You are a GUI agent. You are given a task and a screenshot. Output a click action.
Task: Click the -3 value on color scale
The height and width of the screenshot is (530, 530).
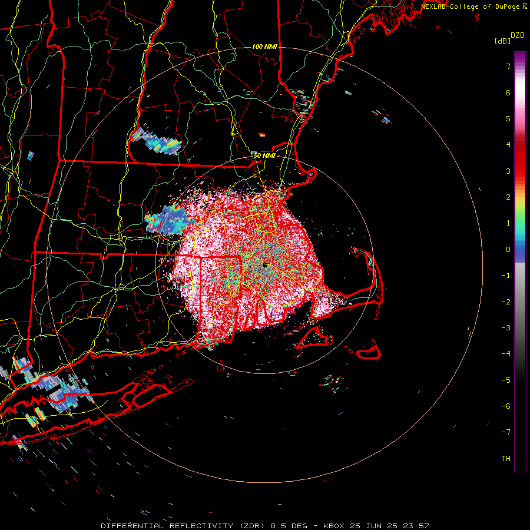506,327
